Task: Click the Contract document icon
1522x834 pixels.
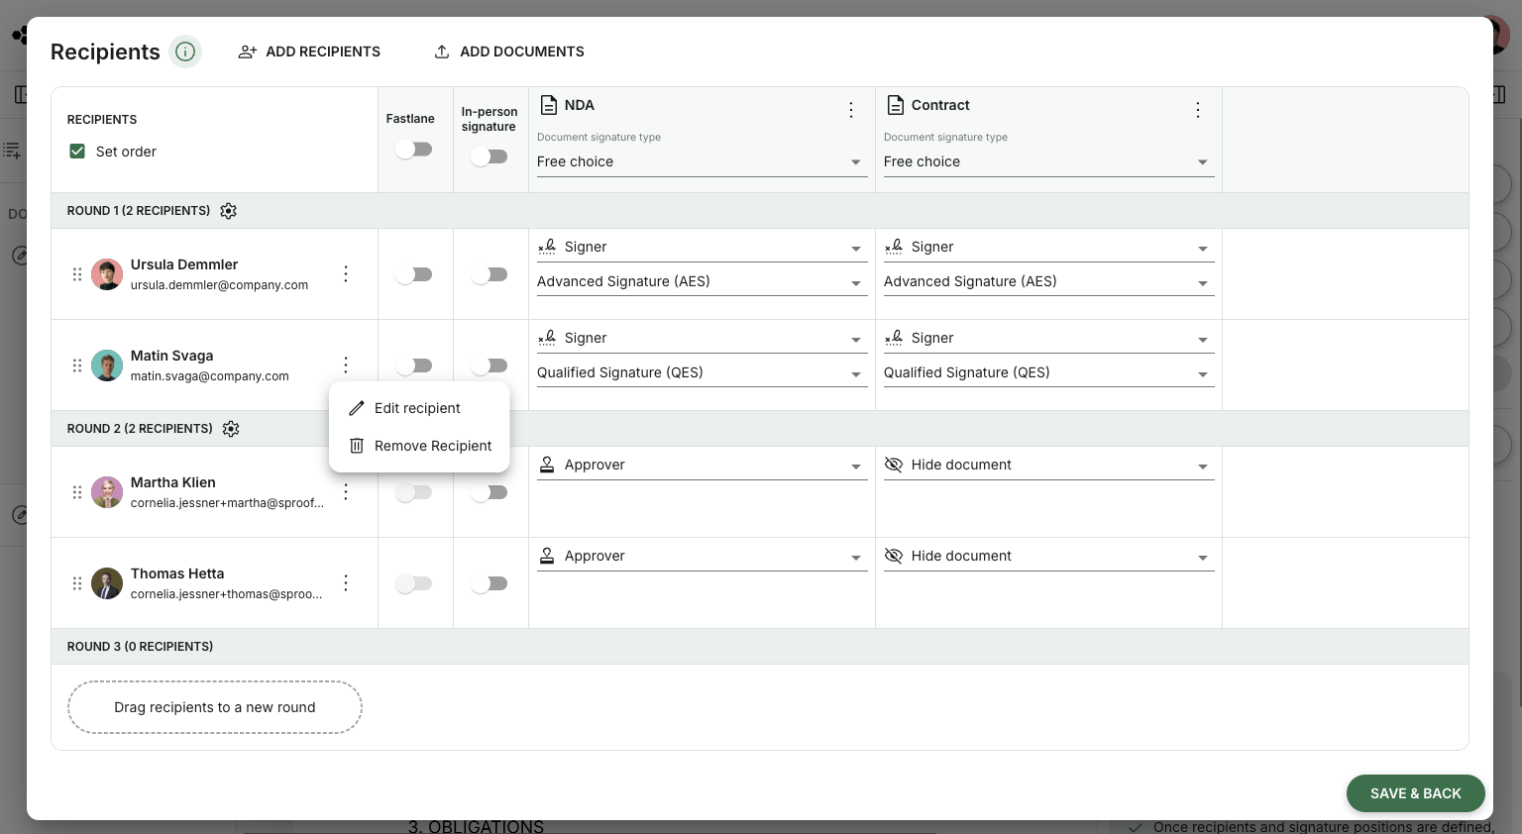Action: tap(895, 105)
